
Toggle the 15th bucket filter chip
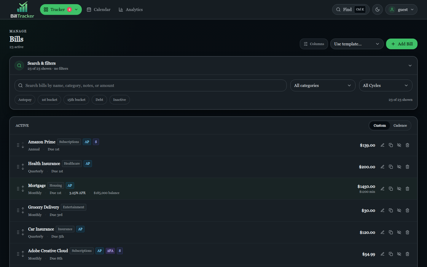(76, 100)
